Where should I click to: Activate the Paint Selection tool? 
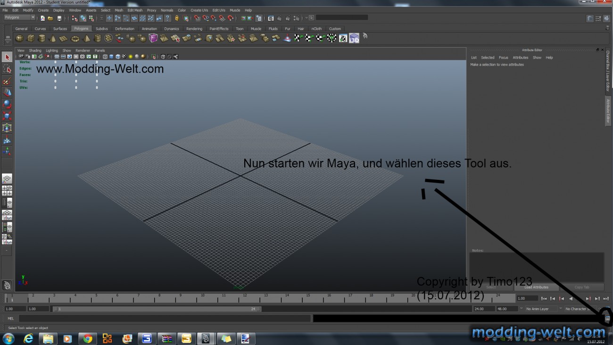pyautogui.click(x=7, y=81)
